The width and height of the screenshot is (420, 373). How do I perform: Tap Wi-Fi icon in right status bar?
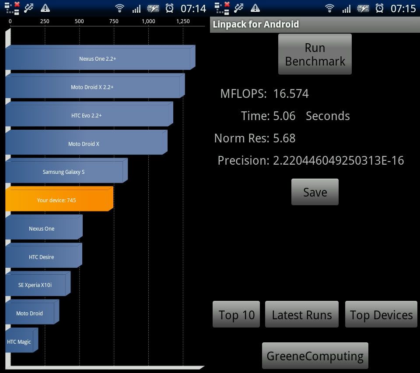[329, 8]
